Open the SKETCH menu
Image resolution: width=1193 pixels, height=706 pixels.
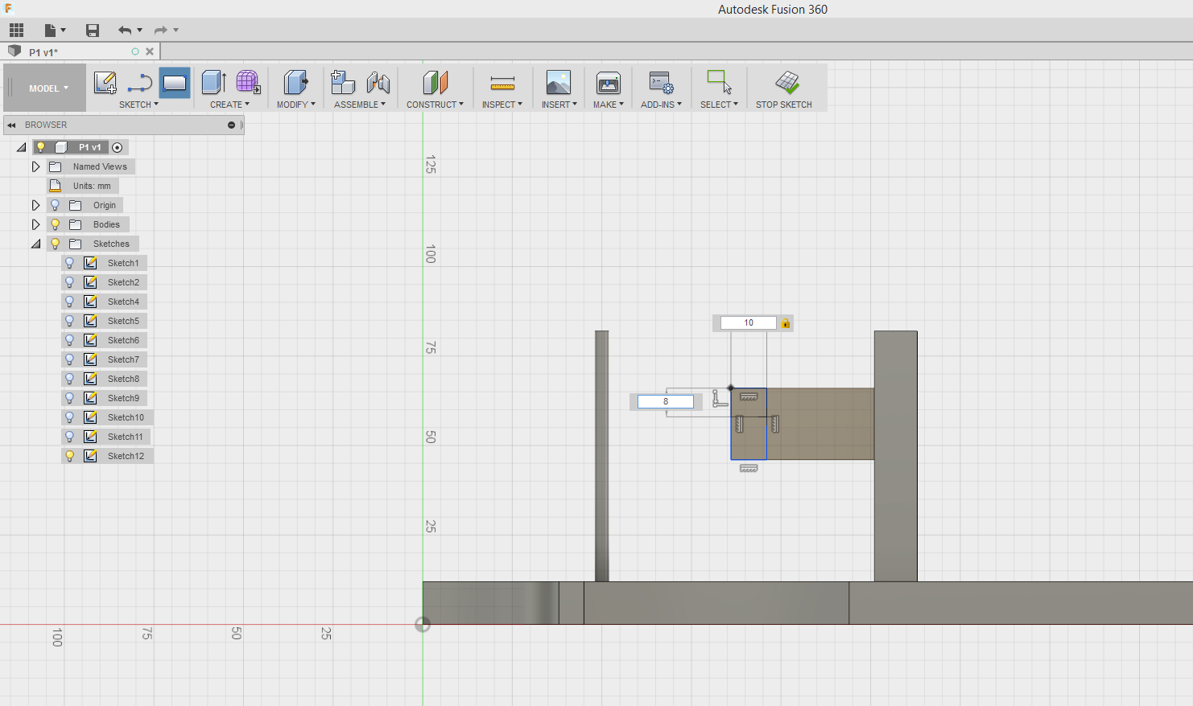(x=138, y=105)
